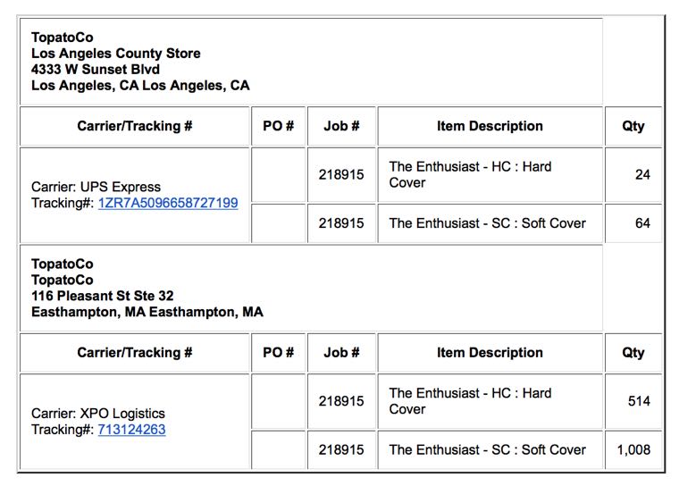Select the quantity cell showing 24
The width and height of the screenshot is (679, 486).
tap(633, 174)
